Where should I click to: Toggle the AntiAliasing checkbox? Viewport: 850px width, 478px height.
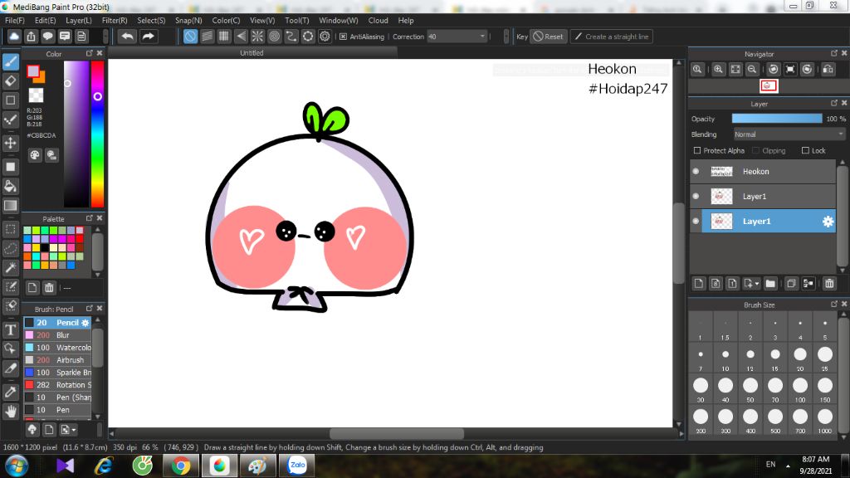pos(343,37)
